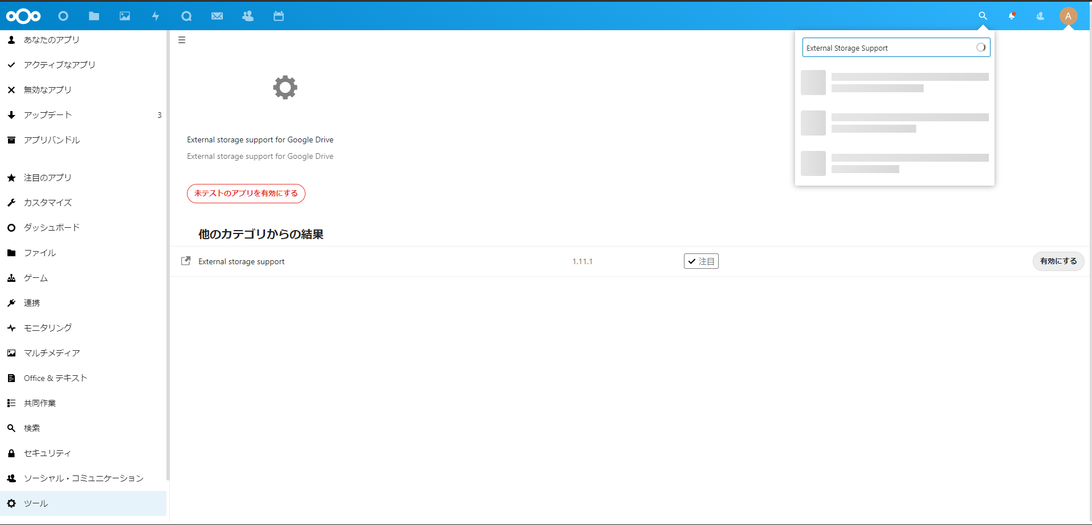
Task: Click 有効にする for External storage support
Action: click(1058, 261)
